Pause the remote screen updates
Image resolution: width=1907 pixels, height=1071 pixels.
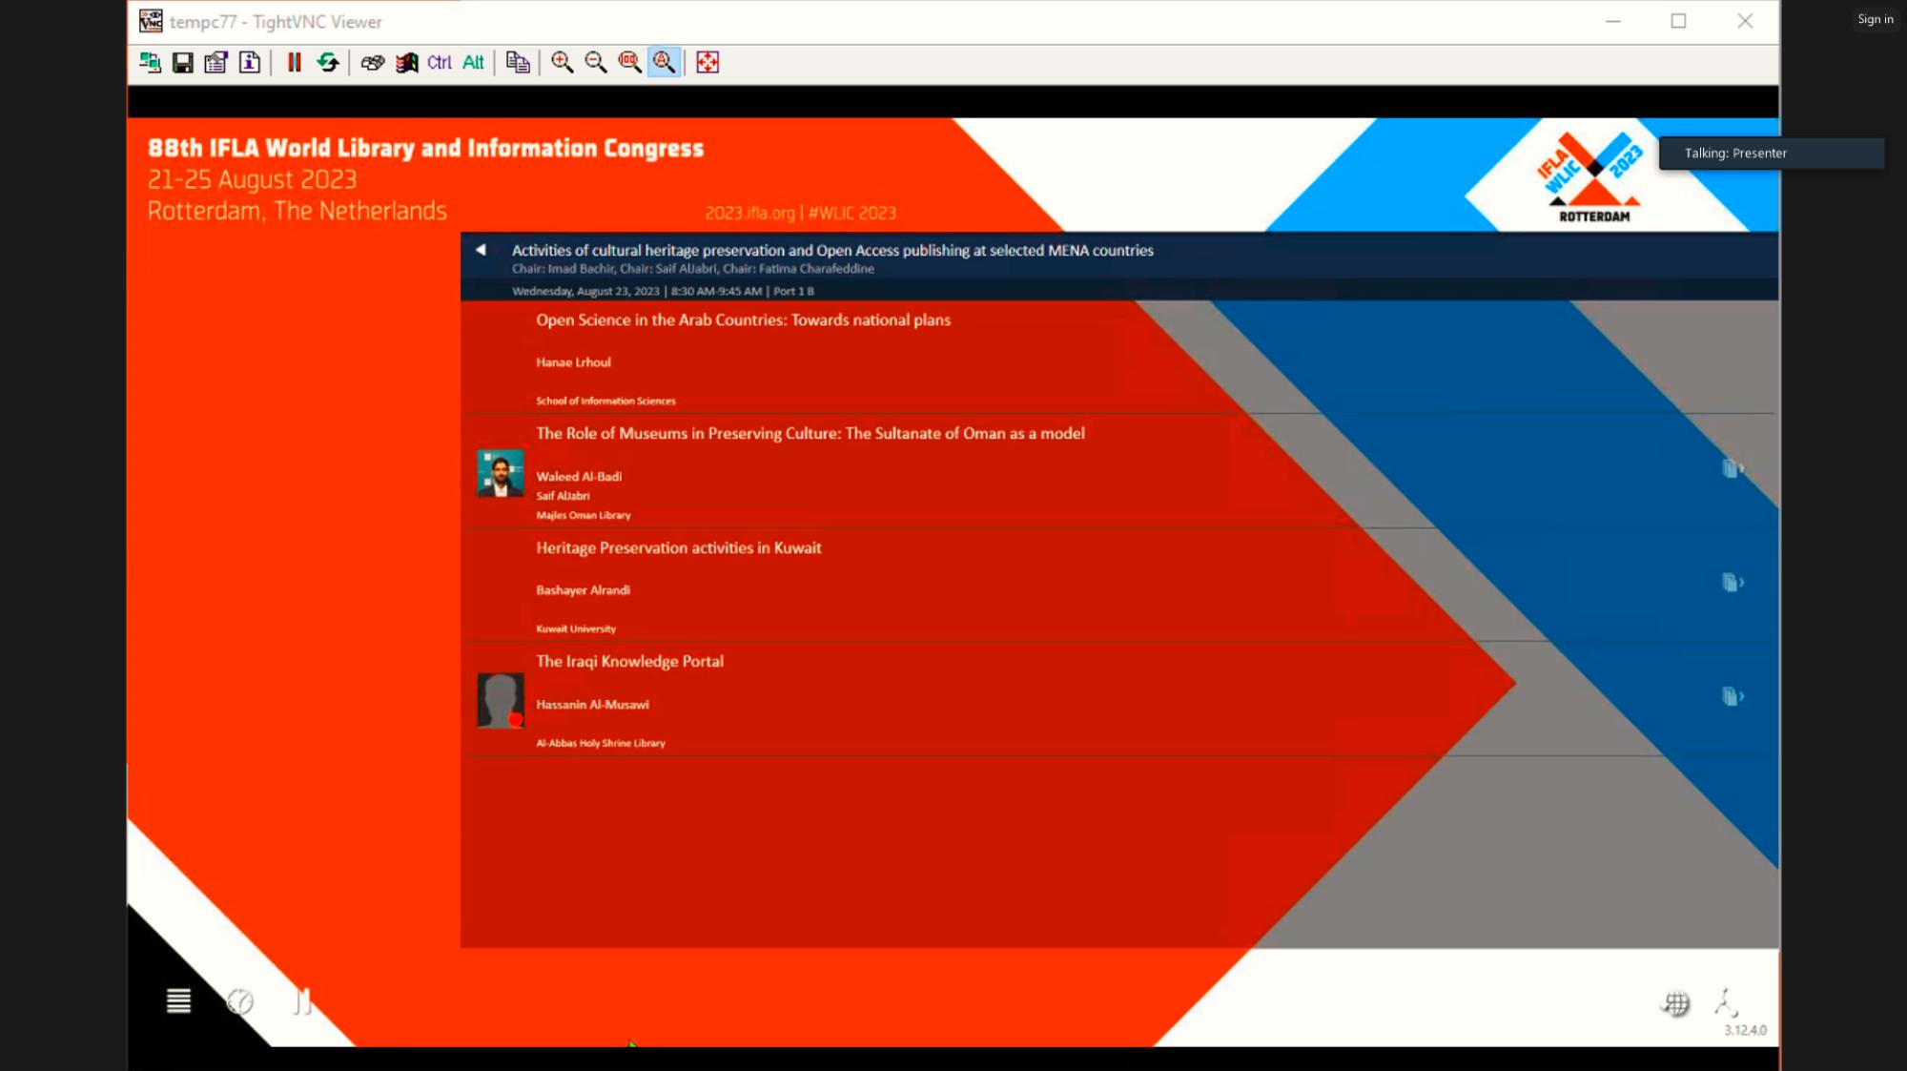click(x=295, y=63)
